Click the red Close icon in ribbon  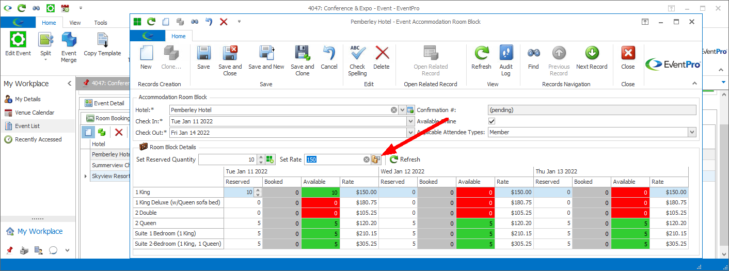click(628, 53)
